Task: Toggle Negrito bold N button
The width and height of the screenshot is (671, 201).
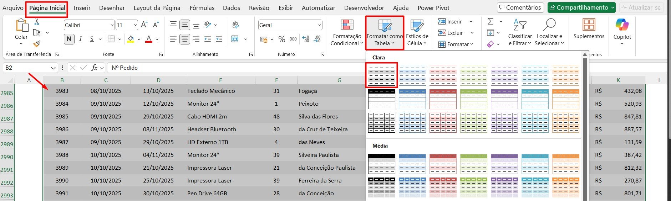Action: [69, 39]
